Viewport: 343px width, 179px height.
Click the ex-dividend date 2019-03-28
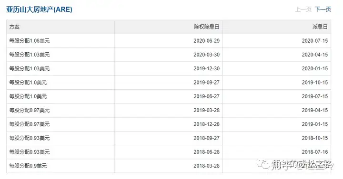coord(206,110)
